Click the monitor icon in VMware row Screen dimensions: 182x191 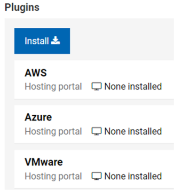coord(96,176)
